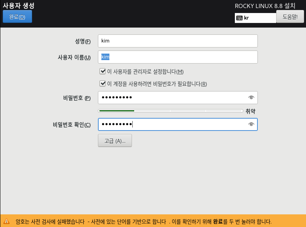Viewport: 306px width, 227px height.
Task: Click the 사용자 생성 page title
Action: point(18,5)
